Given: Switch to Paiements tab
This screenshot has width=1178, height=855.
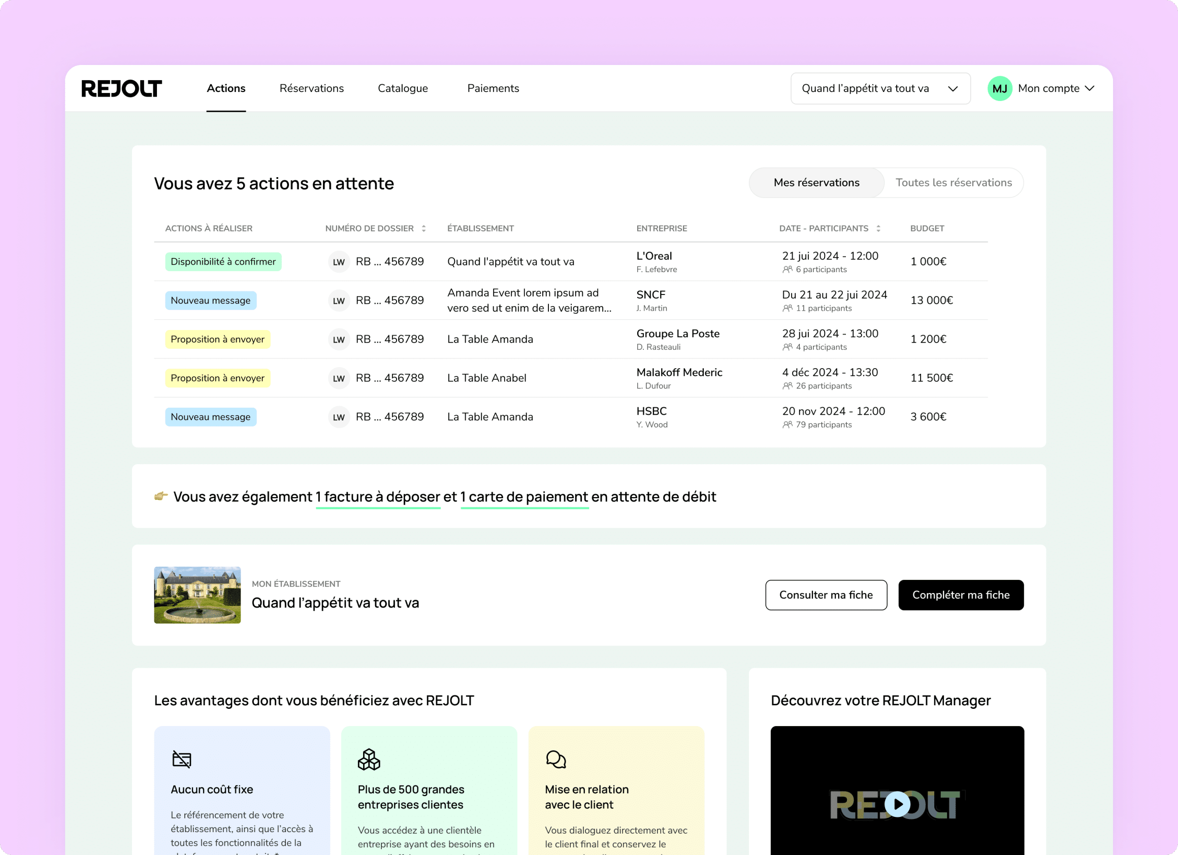Looking at the screenshot, I should pos(493,88).
